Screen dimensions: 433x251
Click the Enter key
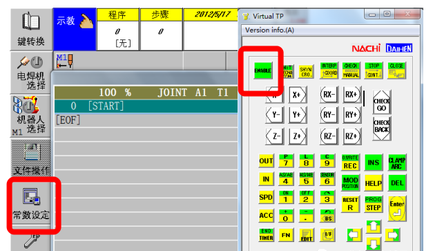pos(397,208)
